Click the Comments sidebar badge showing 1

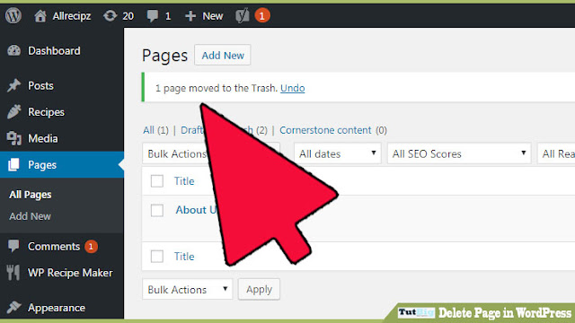click(x=91, y=247)
